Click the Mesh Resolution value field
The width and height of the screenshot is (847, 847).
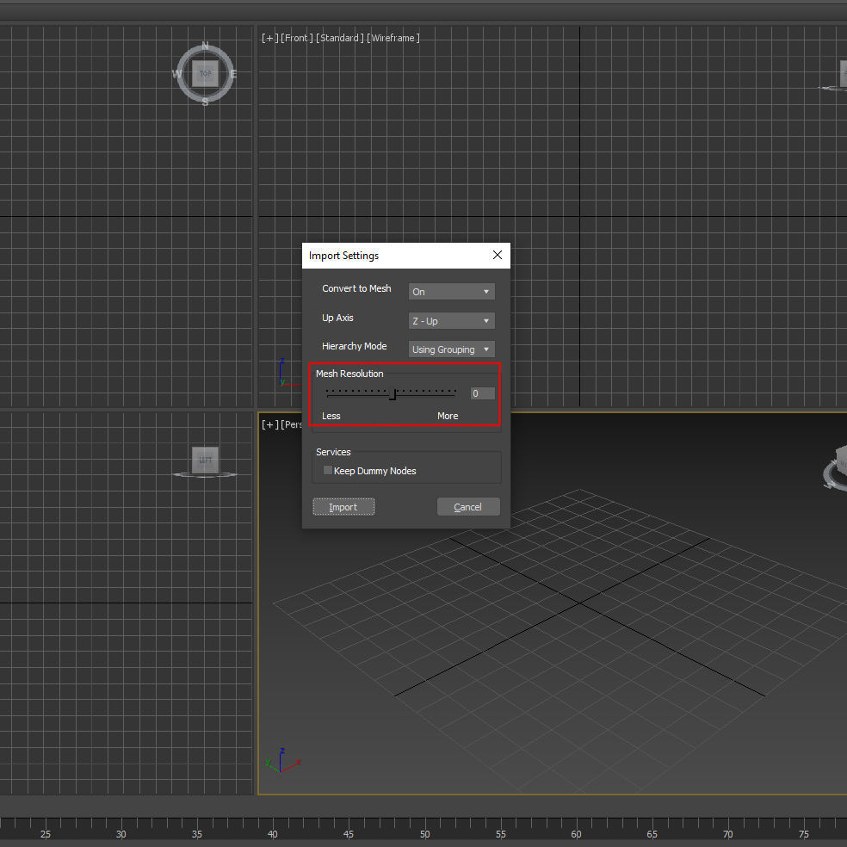coord(482,393)
